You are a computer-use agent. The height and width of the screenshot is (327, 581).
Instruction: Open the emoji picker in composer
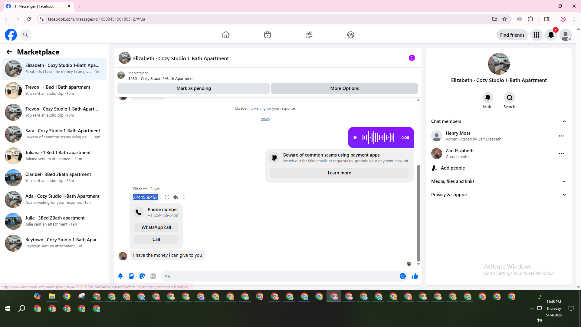point(403,276)
